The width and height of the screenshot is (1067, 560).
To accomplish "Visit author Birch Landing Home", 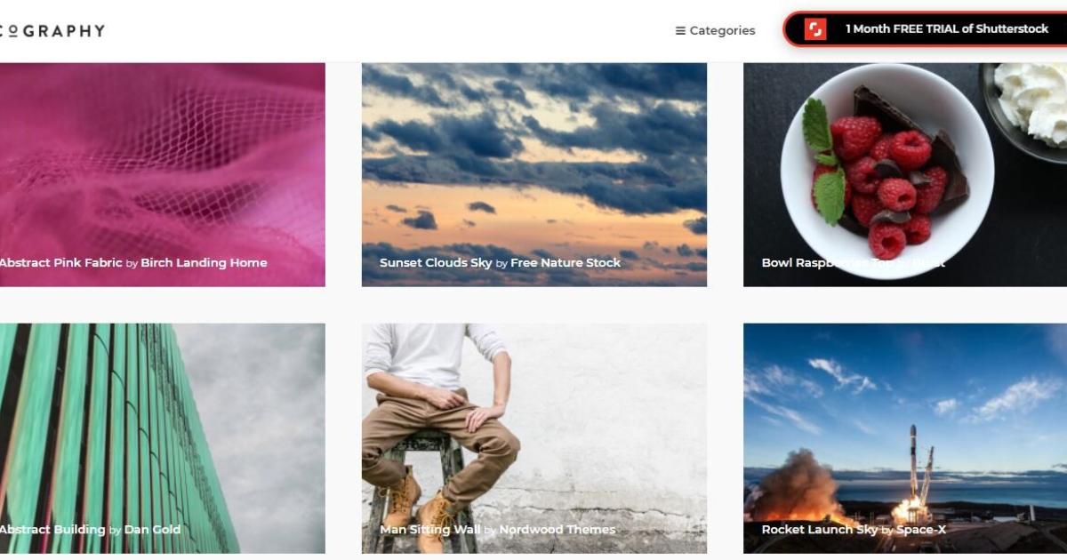I will click(204, 263).
